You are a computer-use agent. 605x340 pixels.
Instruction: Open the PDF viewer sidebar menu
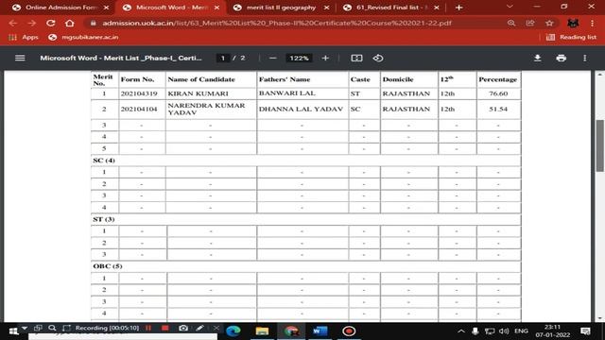tap(20, 59)
